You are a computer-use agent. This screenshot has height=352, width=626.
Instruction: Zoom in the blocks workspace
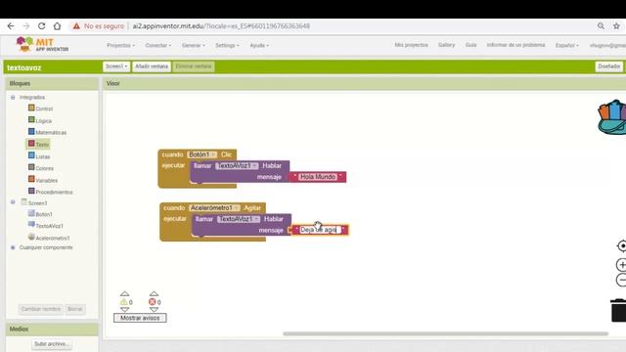point(621,265)
